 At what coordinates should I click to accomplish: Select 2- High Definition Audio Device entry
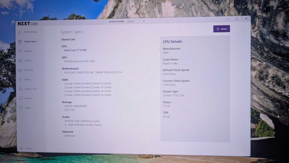(x=83, y=125)
